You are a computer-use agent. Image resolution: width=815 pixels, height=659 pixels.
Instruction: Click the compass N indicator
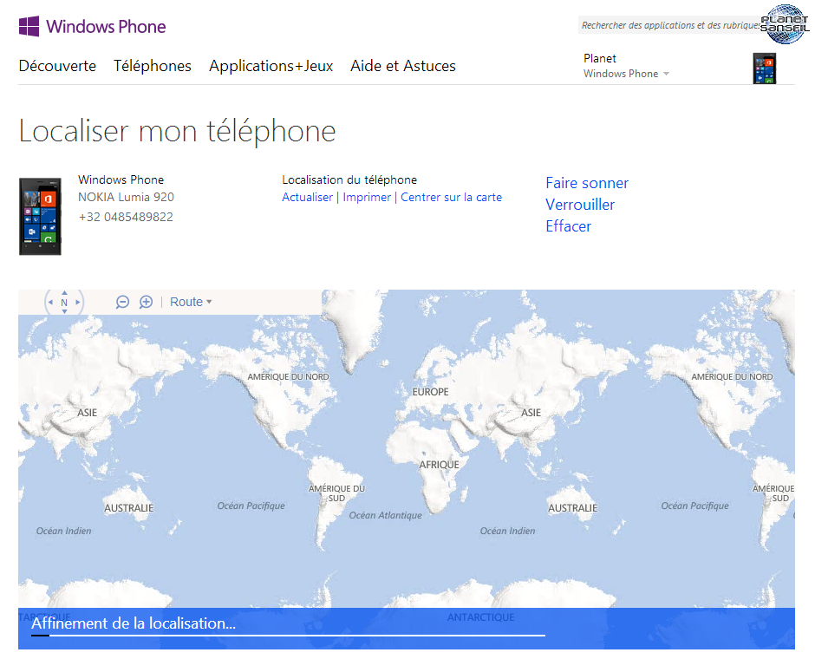pos(64,303)
